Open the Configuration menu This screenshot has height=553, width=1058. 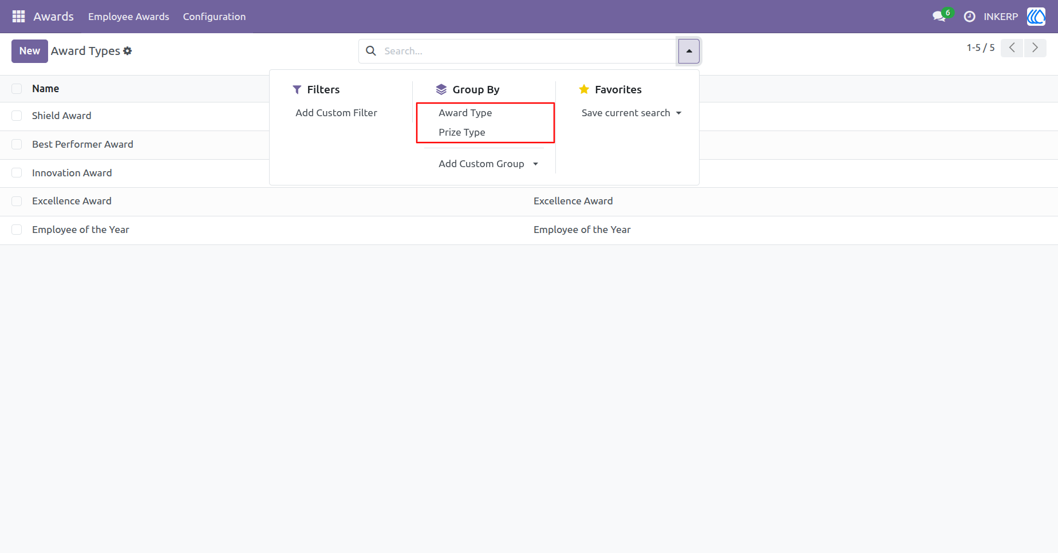(x=214, y=17)
